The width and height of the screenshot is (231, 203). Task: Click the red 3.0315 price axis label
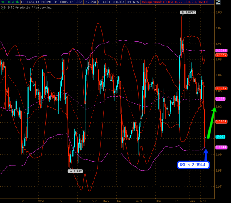tap(220, 88)
